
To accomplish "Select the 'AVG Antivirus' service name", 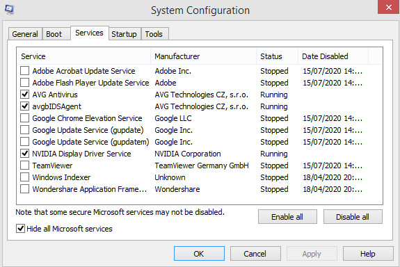I will coord(55,95).
